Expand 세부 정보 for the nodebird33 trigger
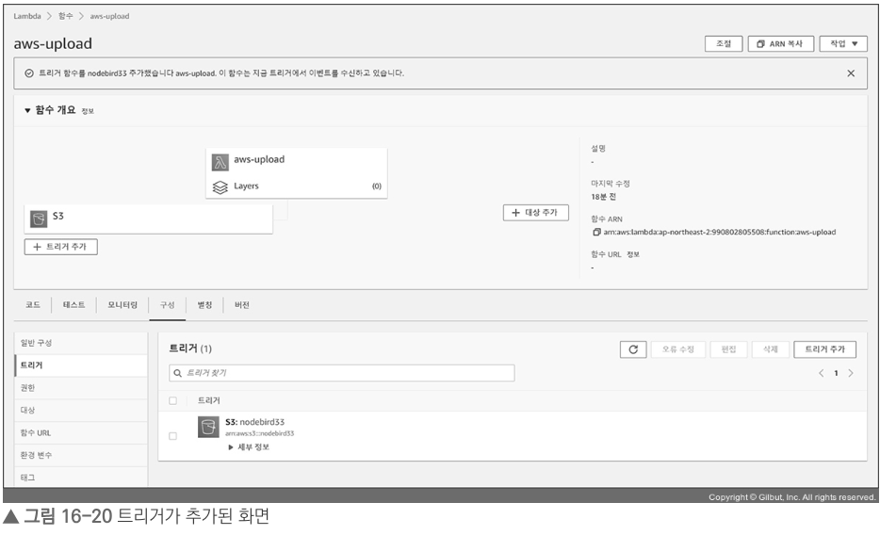Viewport: 880px width, 535px height. [x=249, y=447]
